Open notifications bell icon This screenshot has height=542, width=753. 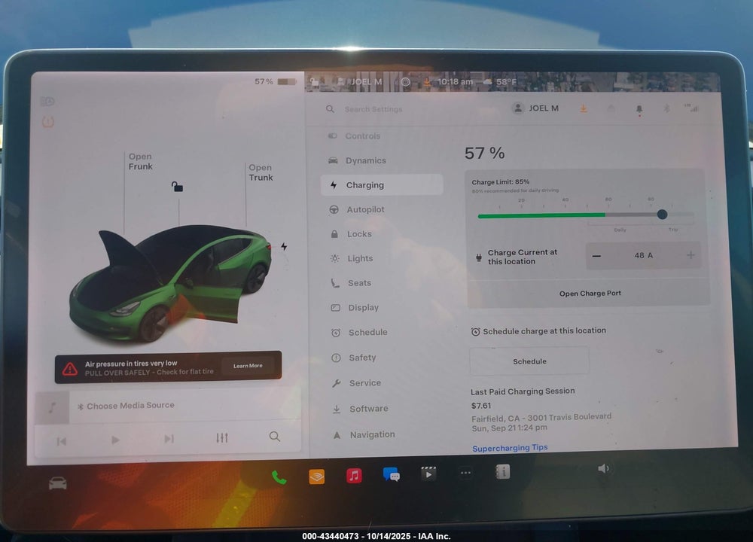tap(639, 109)
